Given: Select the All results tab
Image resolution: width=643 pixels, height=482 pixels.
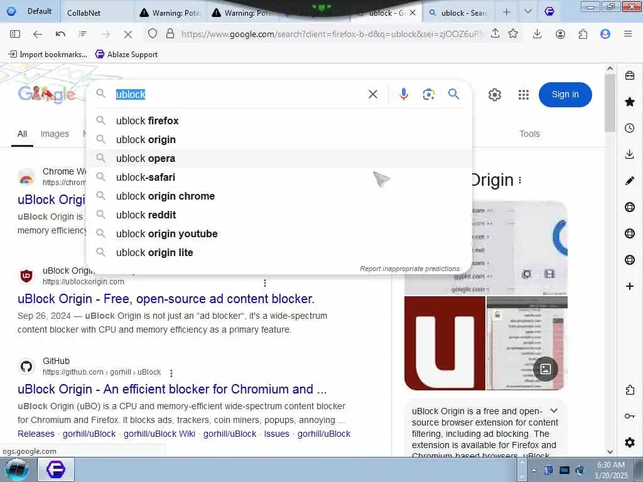Looking at the screenshot, I should coord(22,134).
